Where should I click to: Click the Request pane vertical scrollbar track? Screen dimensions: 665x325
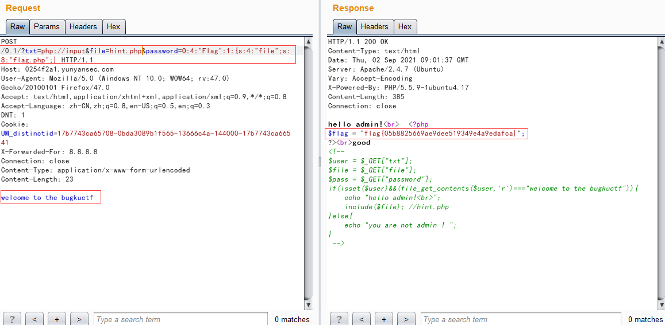pyautogui.click(x=308, y=173)
